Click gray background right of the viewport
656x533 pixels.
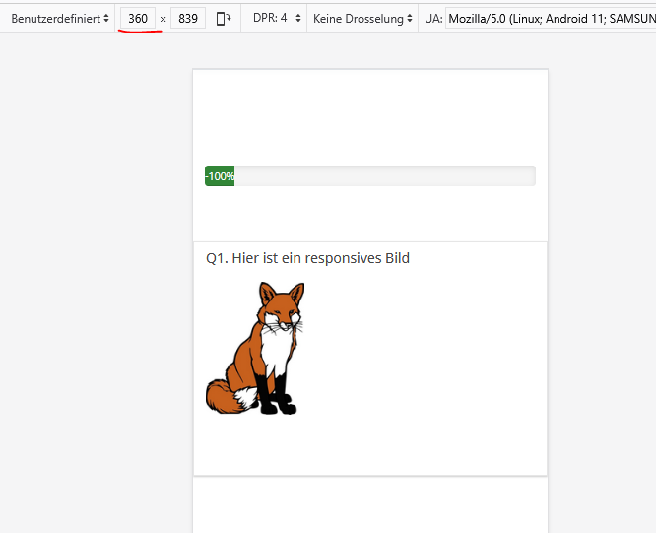point(601,296)
